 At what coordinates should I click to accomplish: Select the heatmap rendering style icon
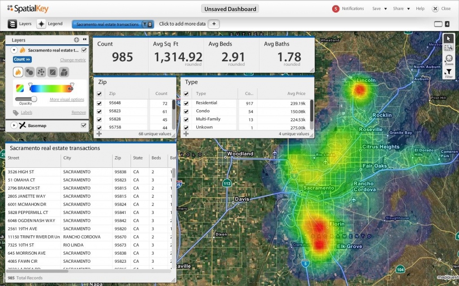(x=18, y=72)
